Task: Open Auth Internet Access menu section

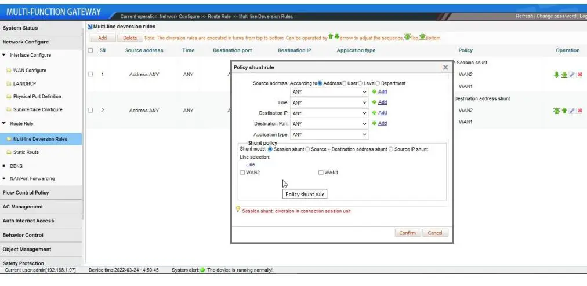Action: 41,221
